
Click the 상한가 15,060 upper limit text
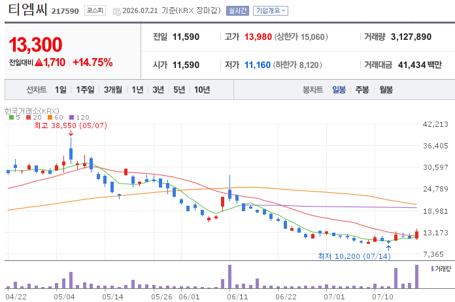pyautogui.click(x=301, y=37)
